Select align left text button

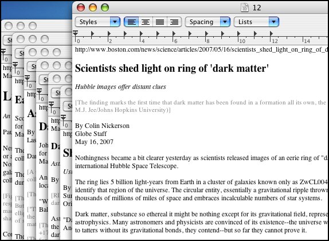pos(131,22)
